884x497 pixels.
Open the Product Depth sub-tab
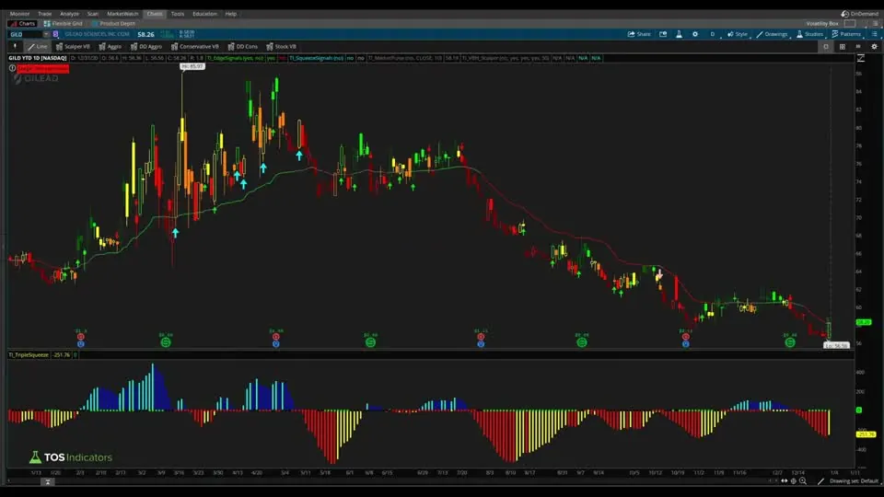(x=113, y=24)
